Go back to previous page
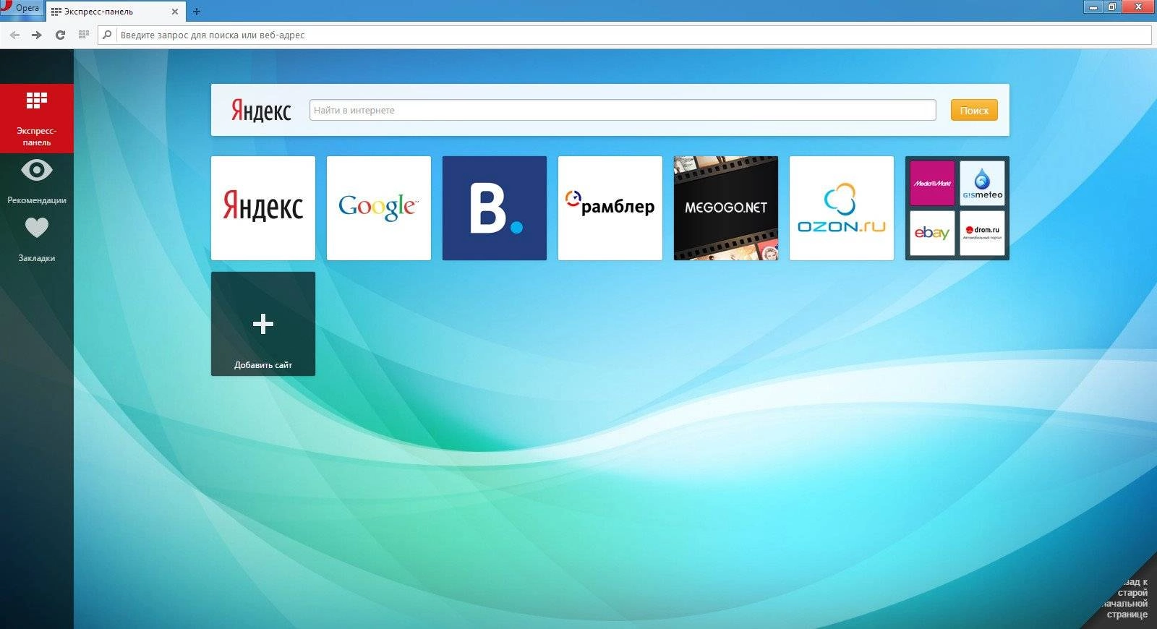This screenshot has height=629, width=1157. click(14, 35)
